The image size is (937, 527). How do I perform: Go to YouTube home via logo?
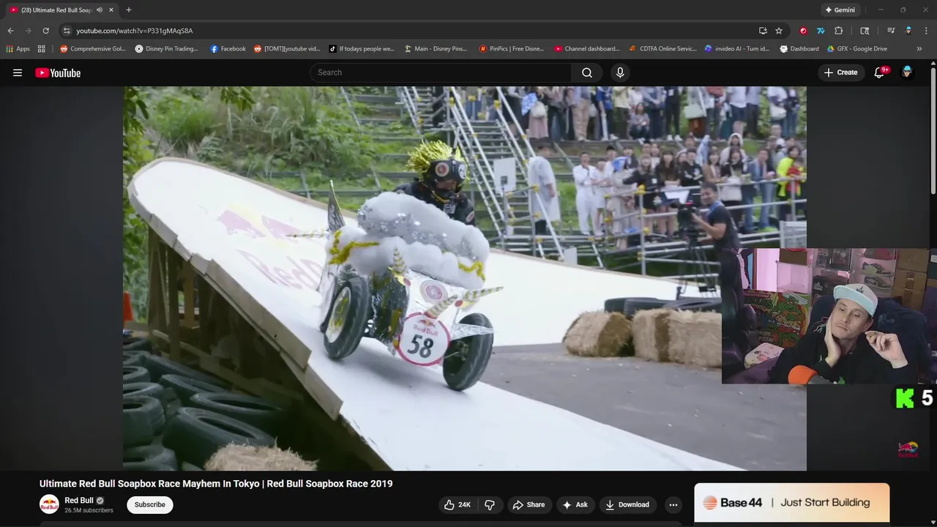(58, 72)
